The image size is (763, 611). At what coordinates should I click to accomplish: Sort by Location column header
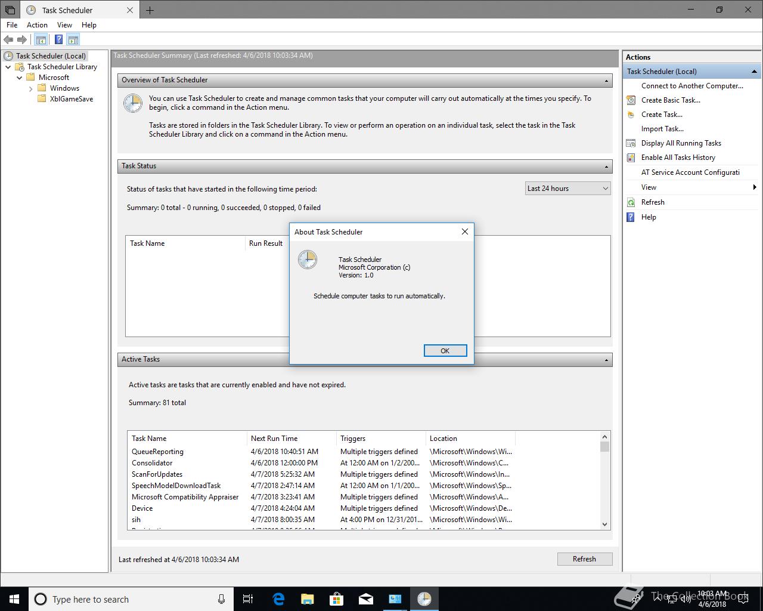[x=470, y=439]
